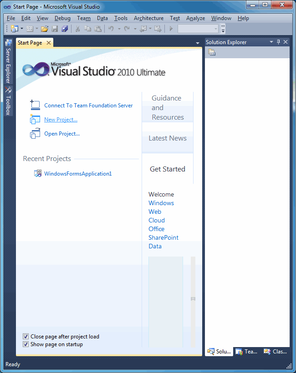Click the New Project toolbar icon
The width and height of the screenshot is (296, 373).
point(15,29)
